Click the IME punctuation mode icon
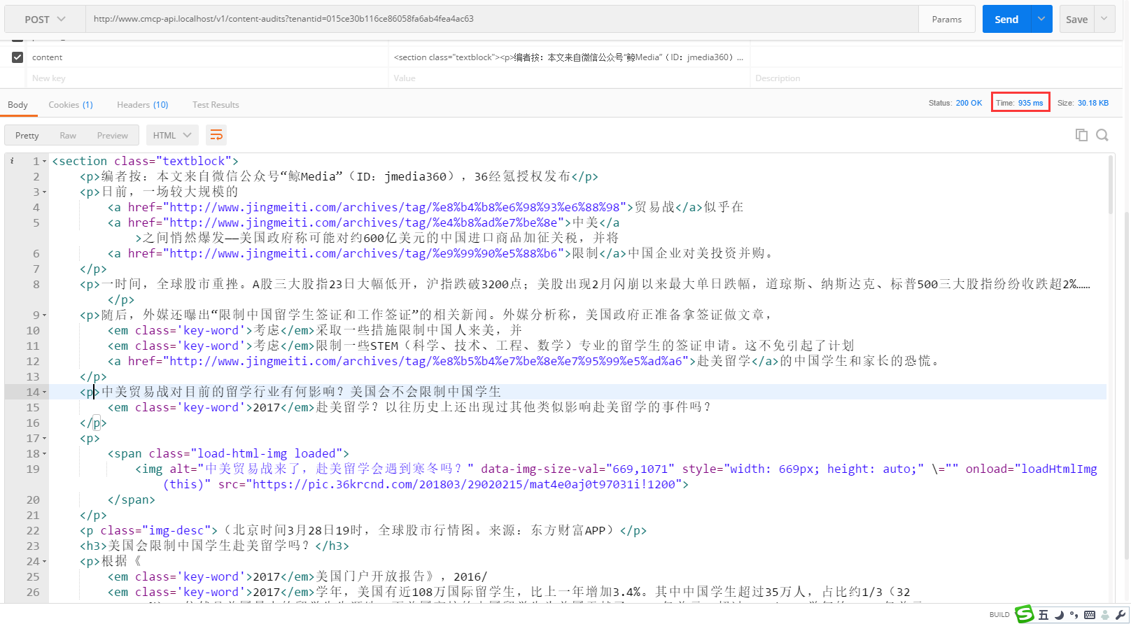Screen dimensions: 1131x624 pos(1074,615)
